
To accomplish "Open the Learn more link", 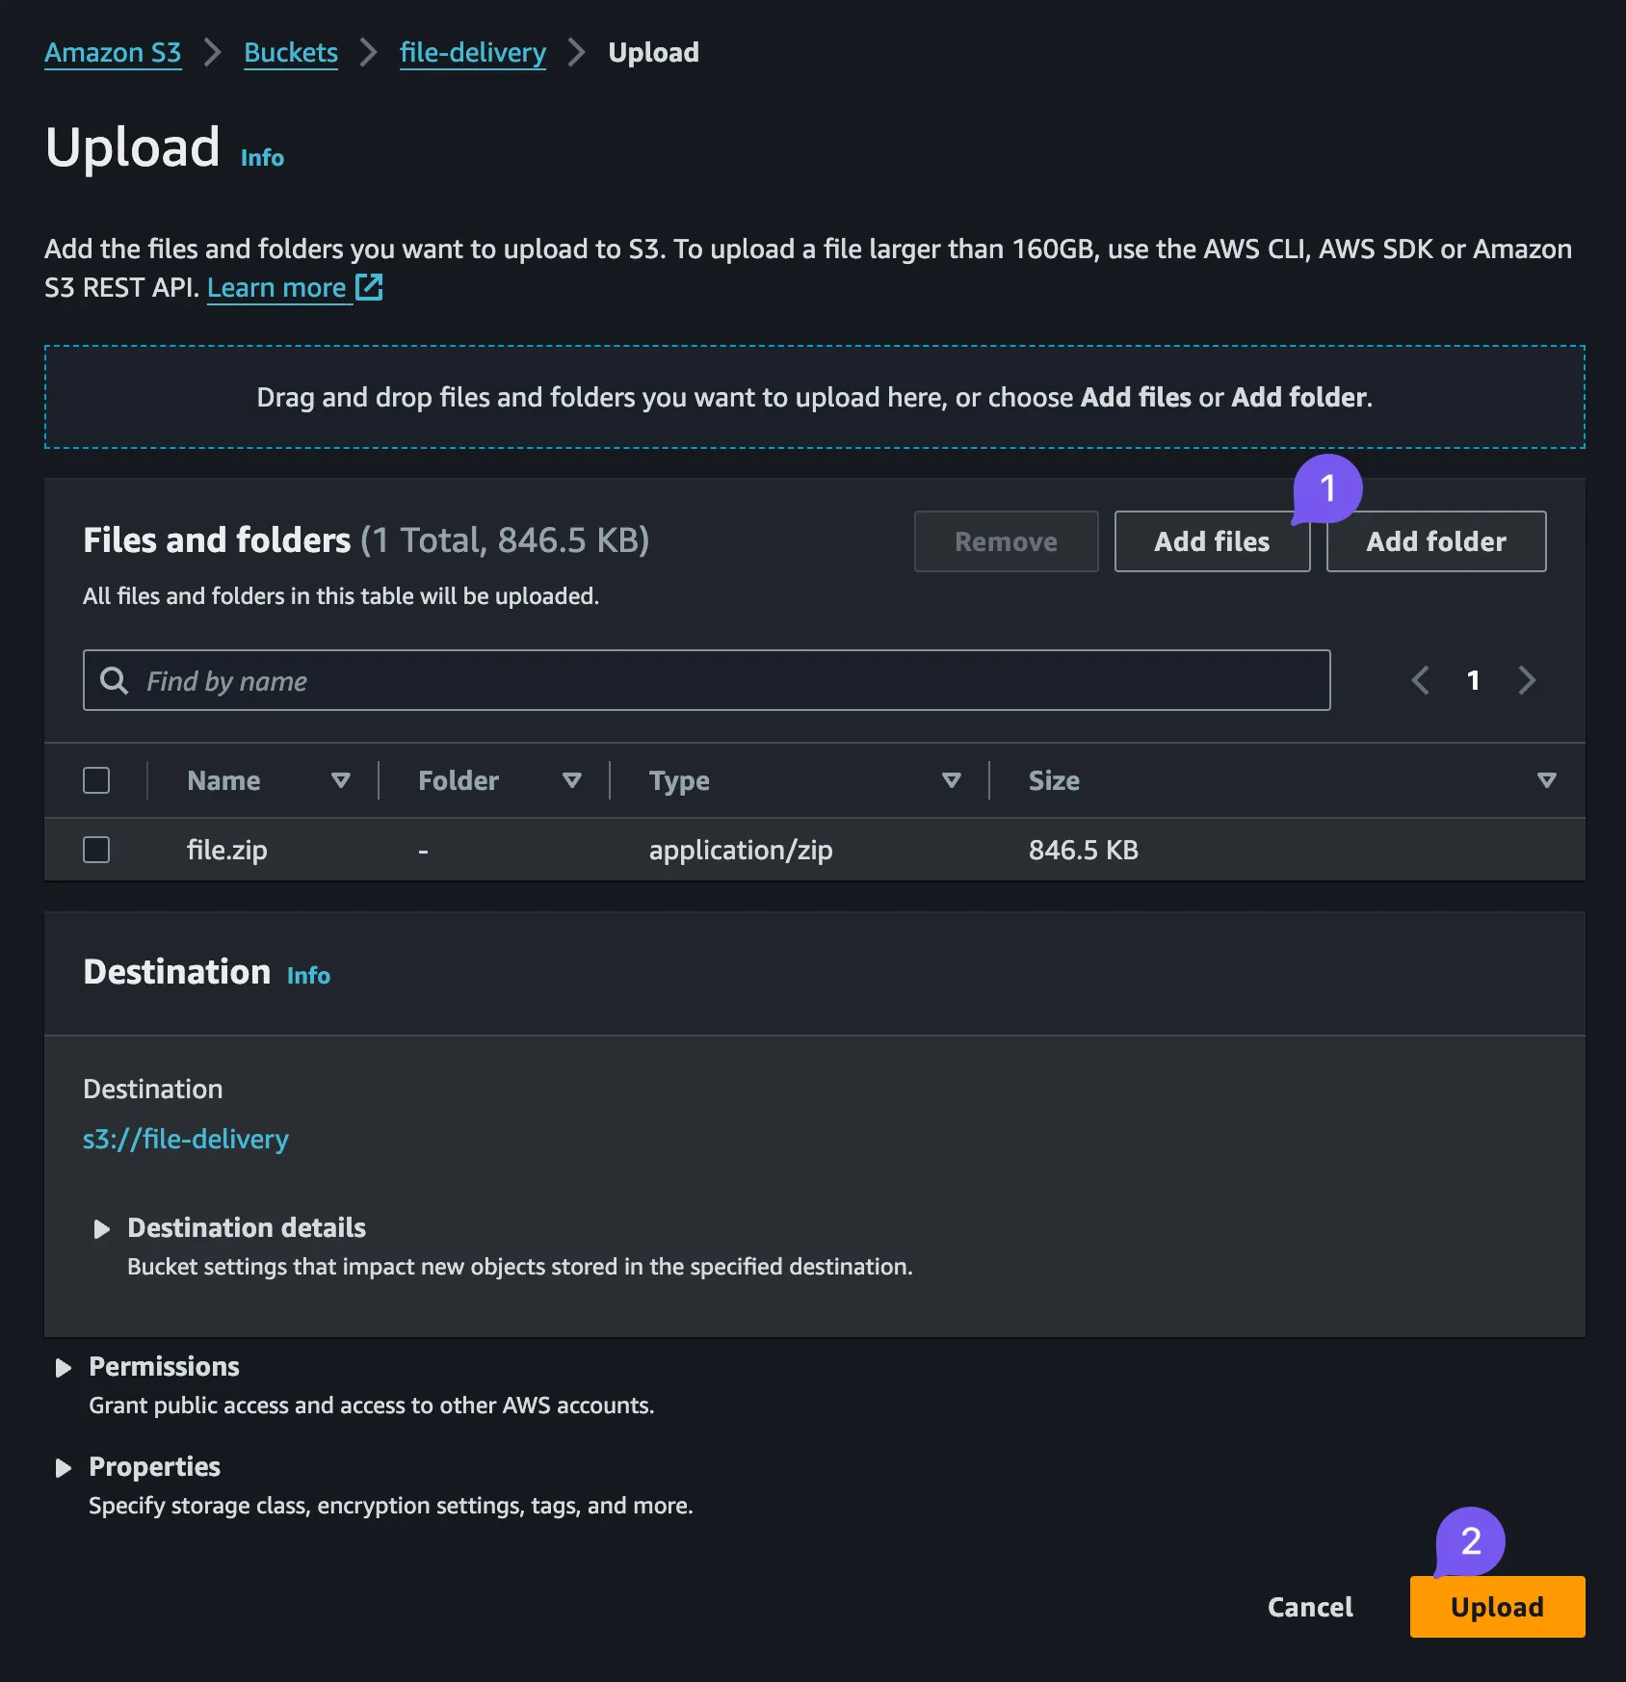I will point(276,287).
